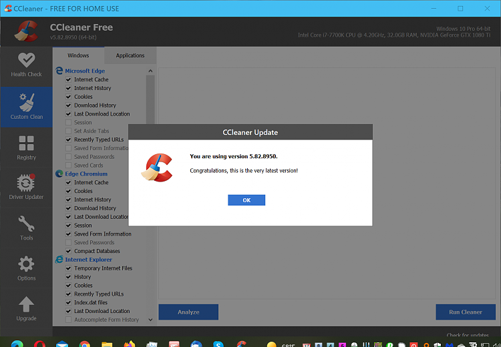The height and width of the screenshot is (347, 501).
Task: Click the CCleaner icon in the title bar
Action: (7, 9)
